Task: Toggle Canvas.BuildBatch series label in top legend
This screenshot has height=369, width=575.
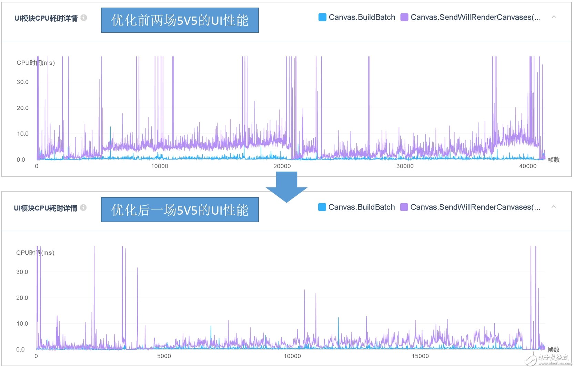Action: [362, 17]
